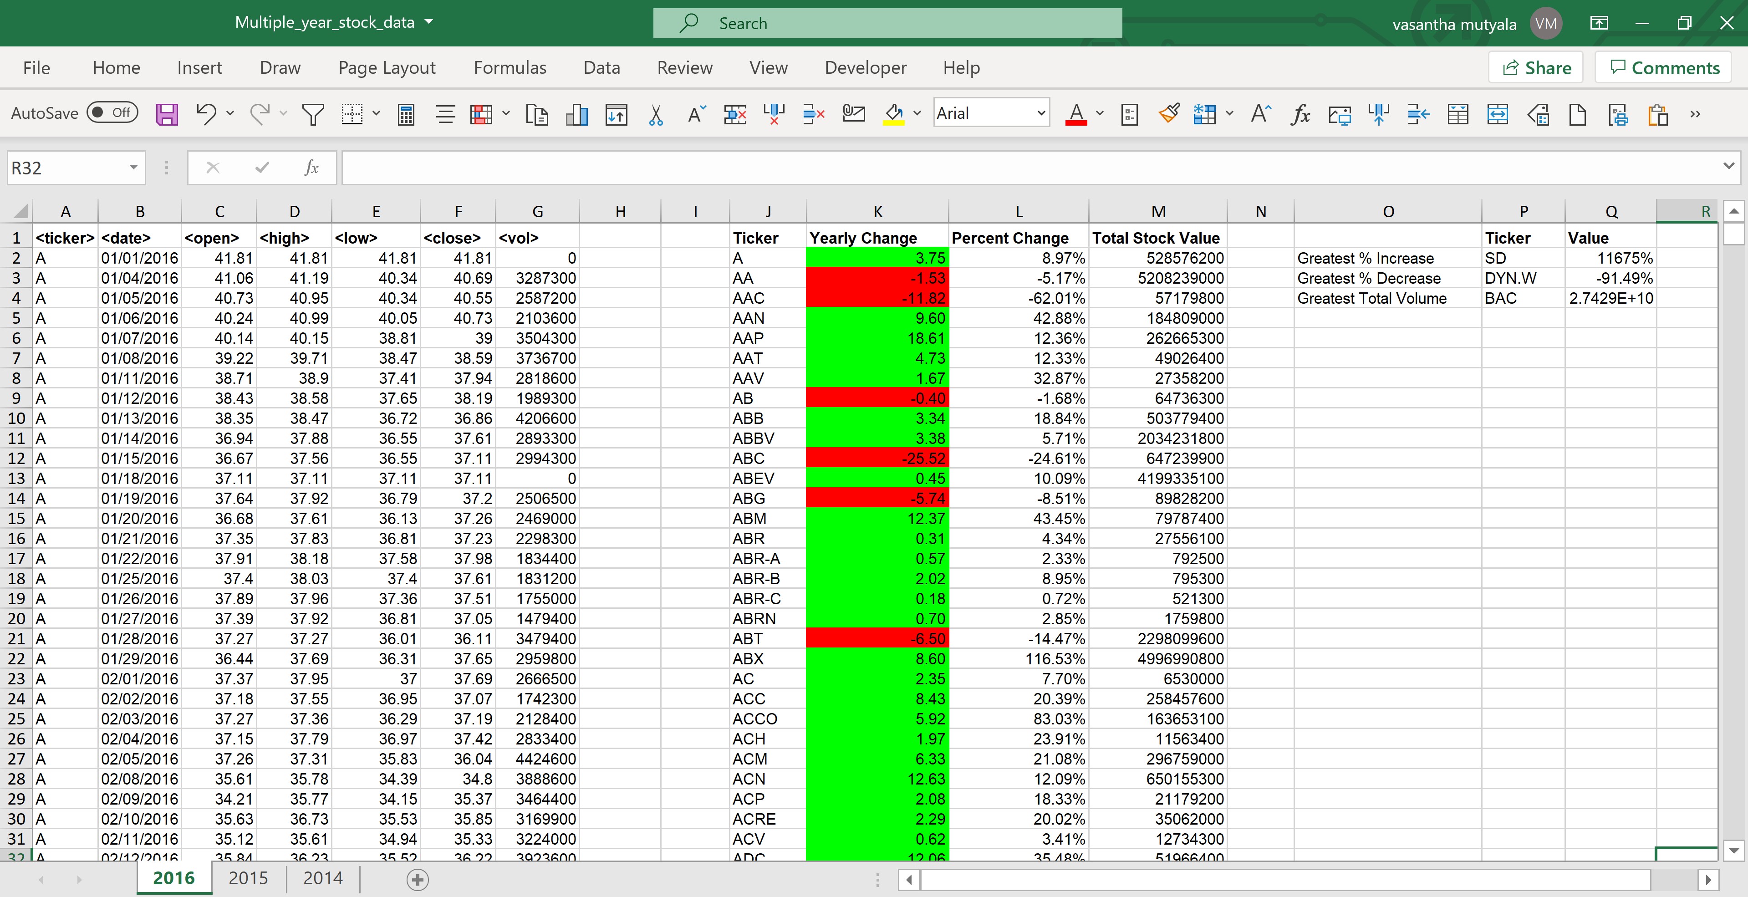
Task: Open the File tab
Action: coord(36,68)
